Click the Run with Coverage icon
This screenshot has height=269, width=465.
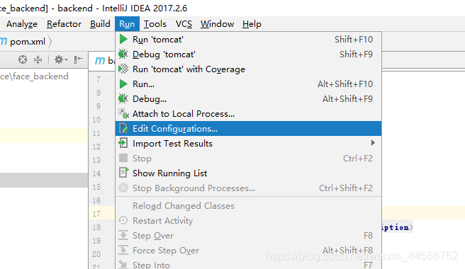click(x=123, y=69)
